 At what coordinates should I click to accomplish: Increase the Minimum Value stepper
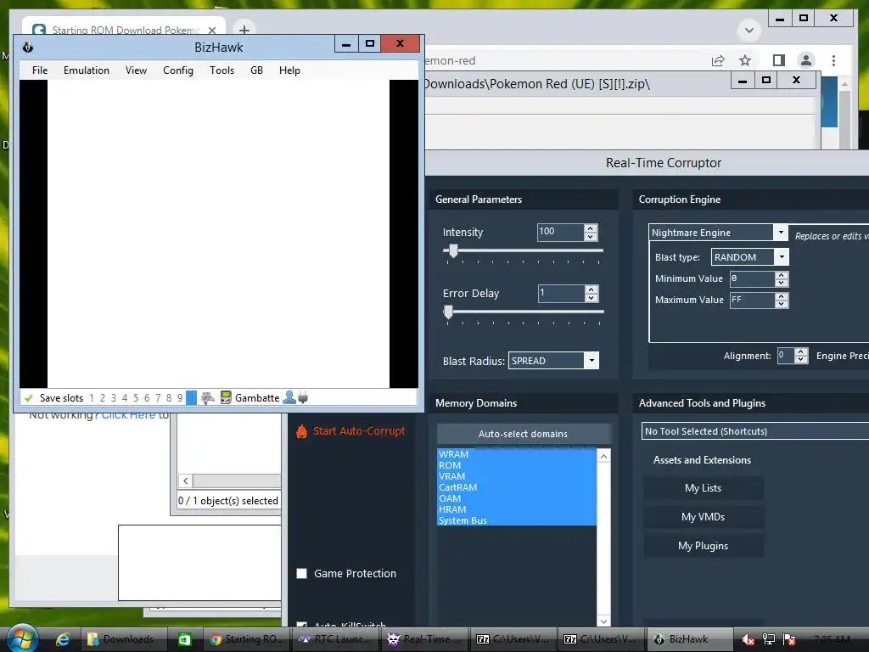pyautogui.click(x=782, y=275)
